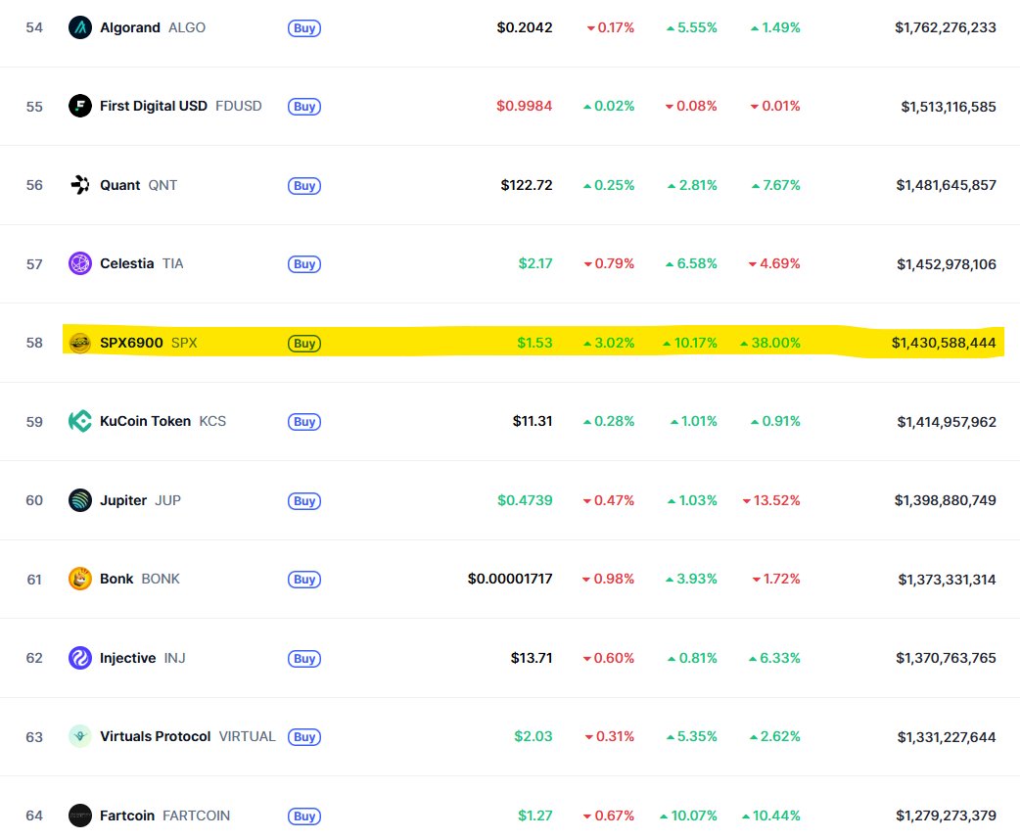Click market cap $1,414,957,962
Viewport: 1020px width, 839px height.
click(947, 422)
